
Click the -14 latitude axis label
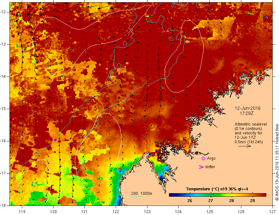(3, 77)
